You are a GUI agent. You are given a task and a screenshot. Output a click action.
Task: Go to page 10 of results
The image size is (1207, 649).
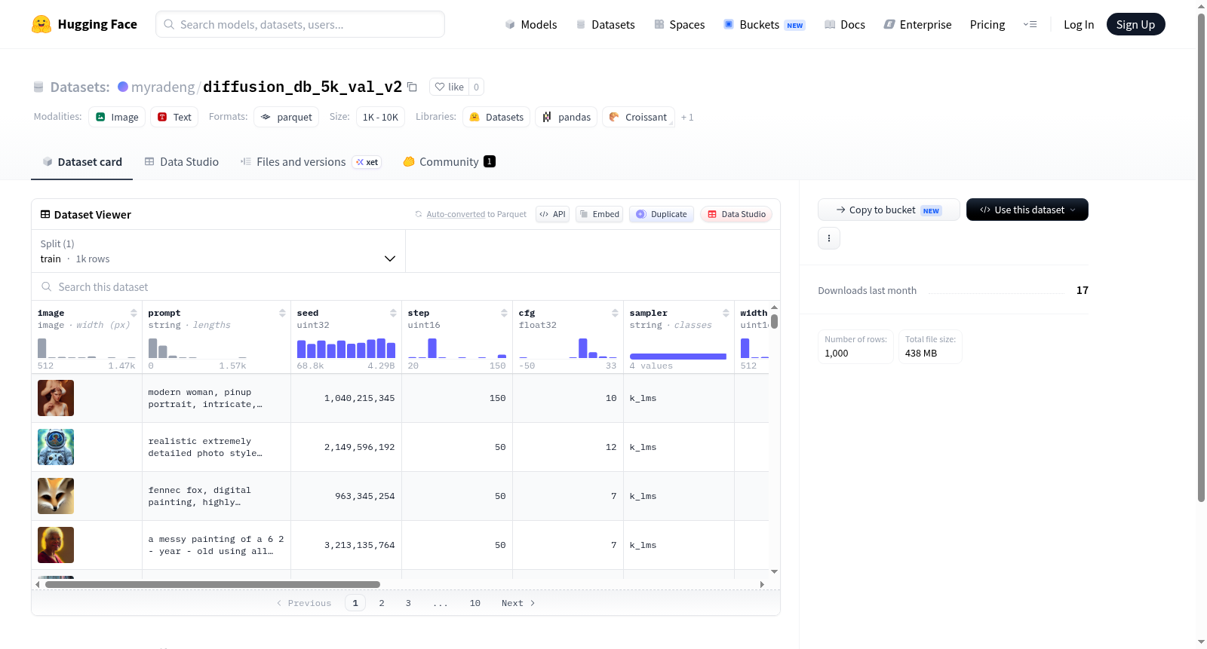pyautogui.click(x=475, y=603)
